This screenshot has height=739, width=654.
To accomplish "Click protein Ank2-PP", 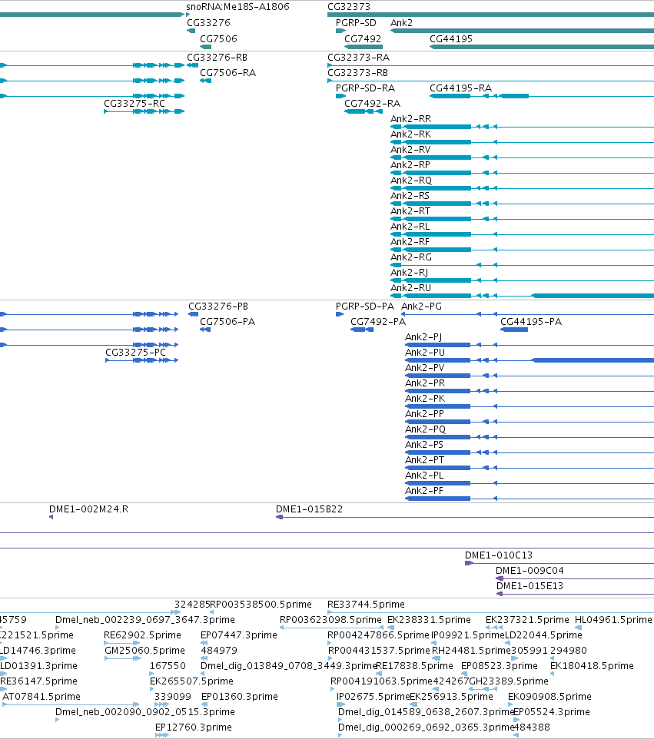I will (424, 414).
